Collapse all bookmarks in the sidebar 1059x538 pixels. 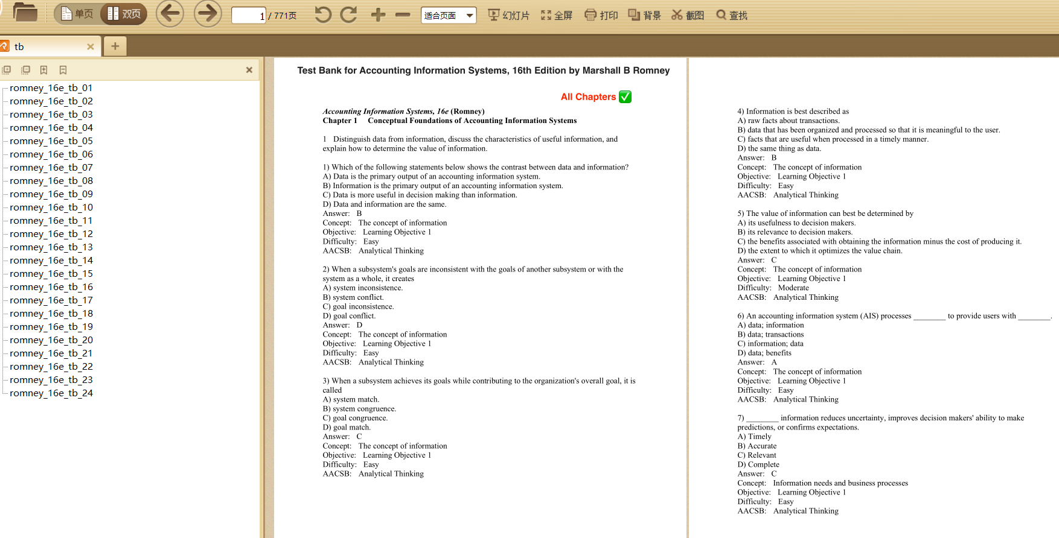(x=25, y=70)
